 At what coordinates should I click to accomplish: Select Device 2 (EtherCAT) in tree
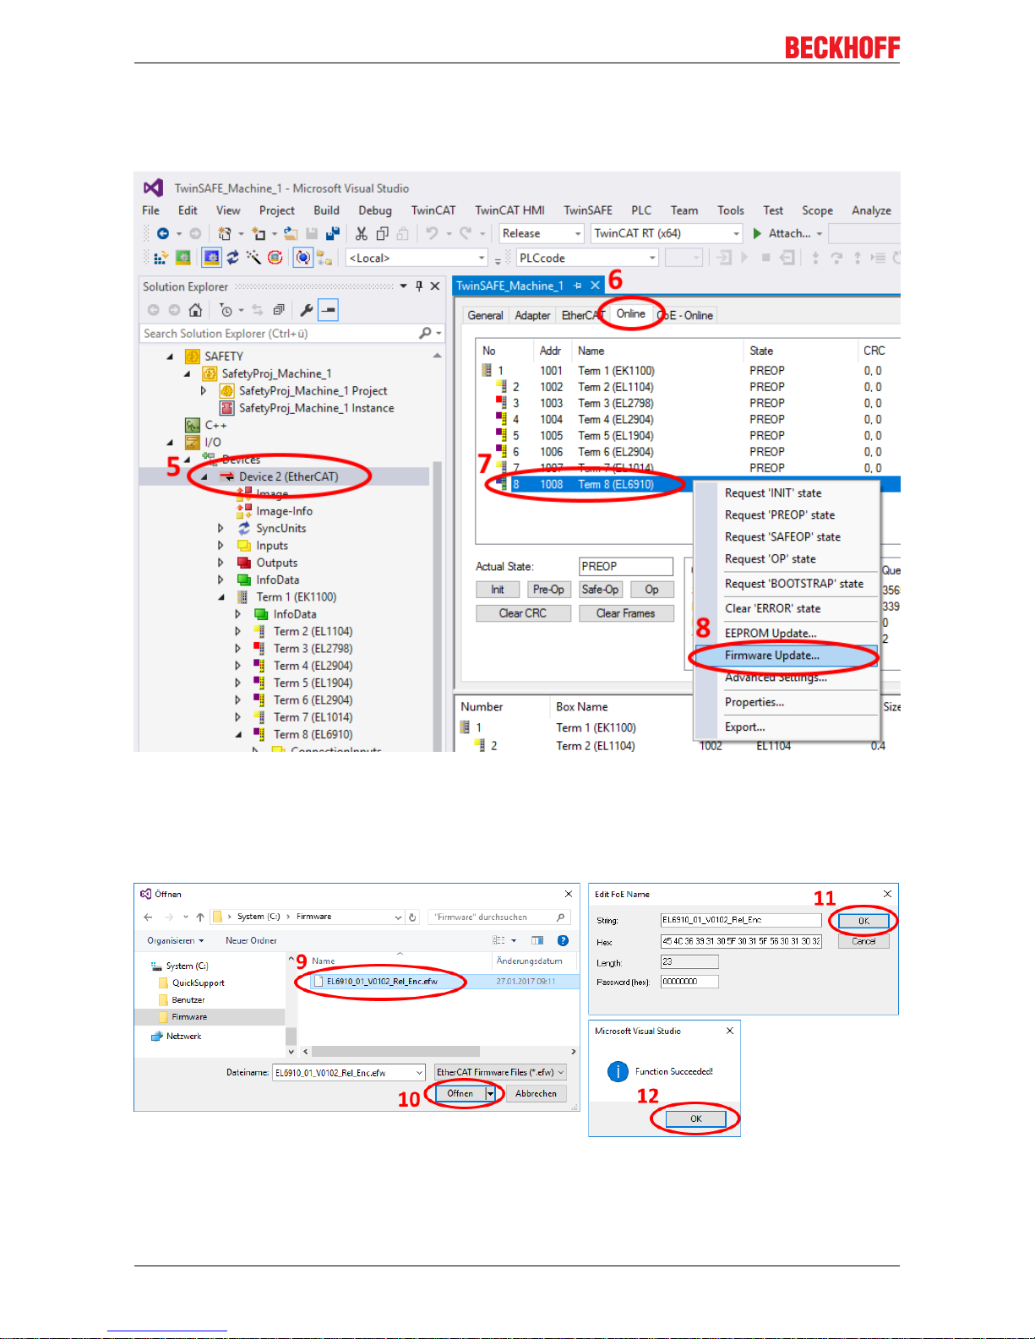point(288,476)
